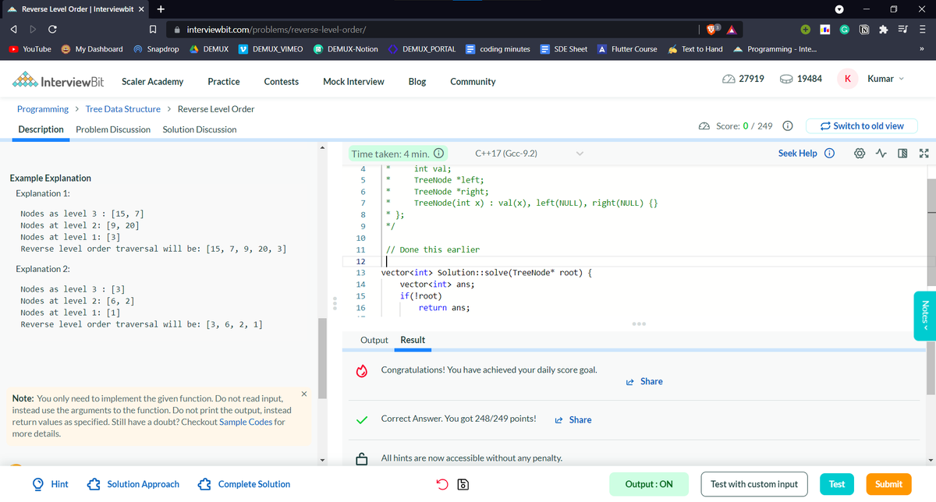Open the Community navbar link
936x502 pixels.
(473, 81)
